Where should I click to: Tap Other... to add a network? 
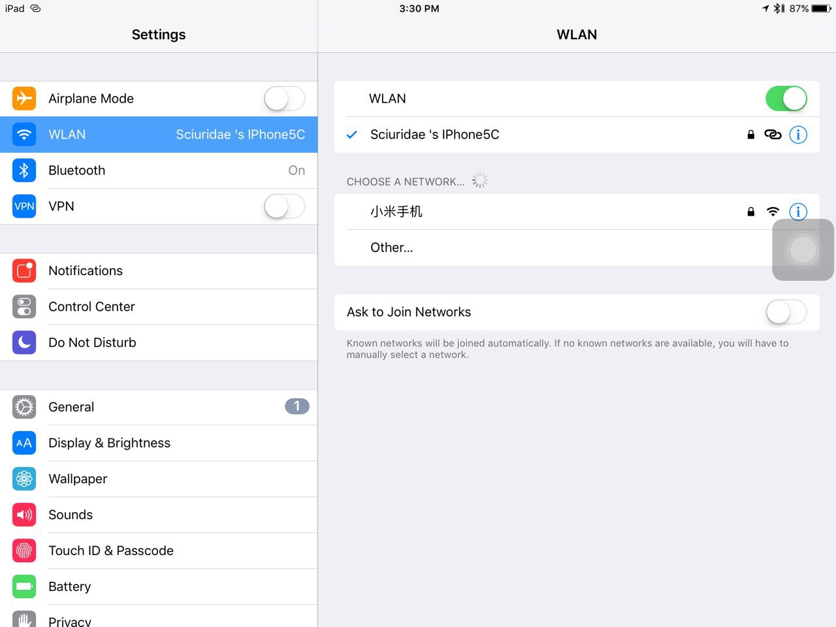pyautogui.click(x=577, y=248)
